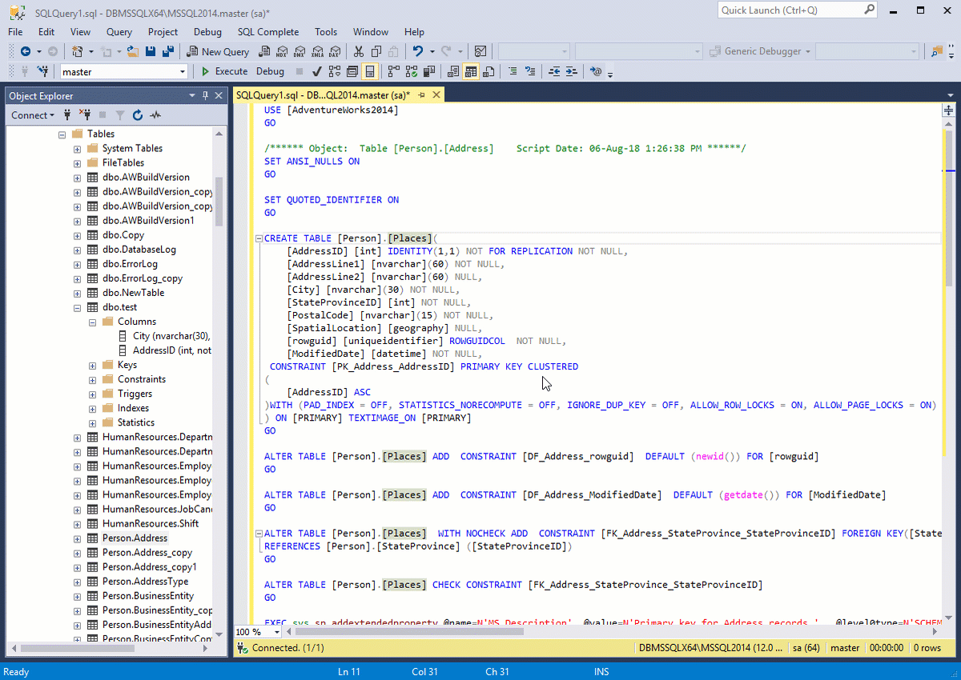Click the Activity Monitor icon in Object Explorer
Image resolution: width=961 pixels, height=680 pixels.
click(155, 115)
